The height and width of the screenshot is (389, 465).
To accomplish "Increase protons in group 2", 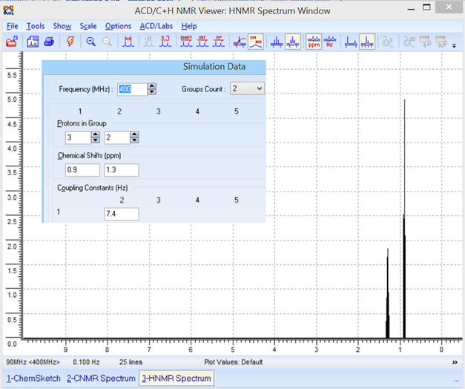I will point(134,134).
